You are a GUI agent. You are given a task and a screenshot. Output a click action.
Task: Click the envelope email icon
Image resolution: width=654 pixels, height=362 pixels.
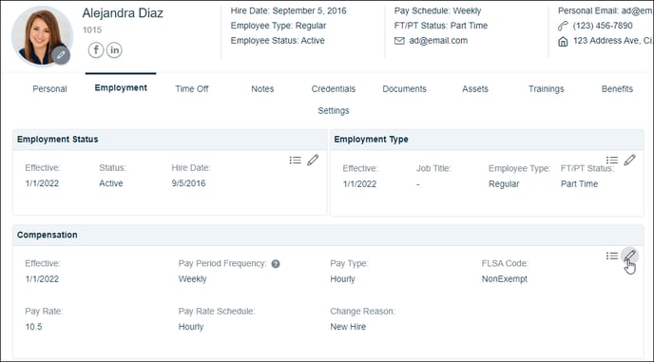(399, 41)
